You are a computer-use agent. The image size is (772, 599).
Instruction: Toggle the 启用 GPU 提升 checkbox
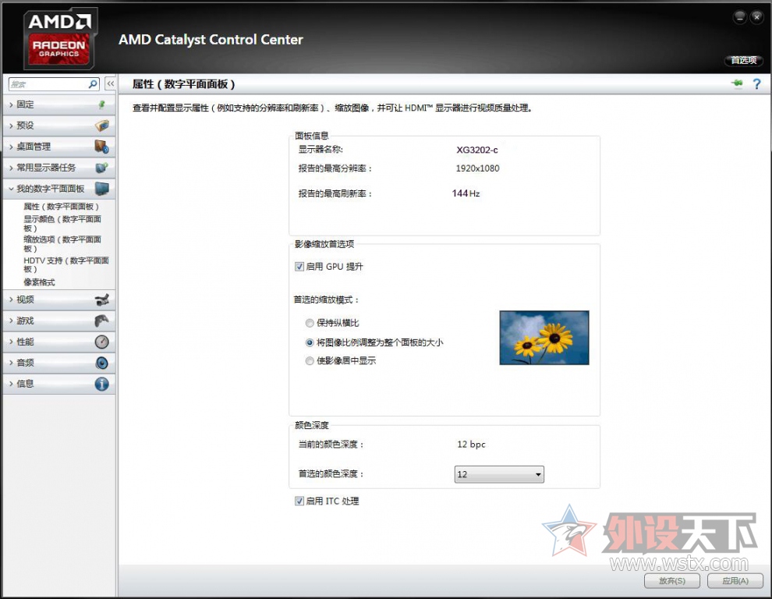tap(299, 267)
